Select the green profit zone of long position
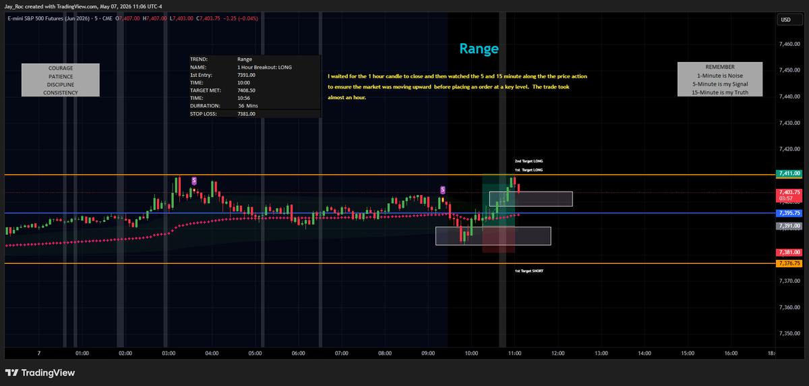809x386 pixels. point(499,200)
